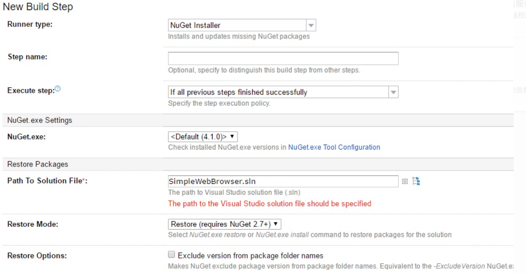Click the 'NuGet.exe Settings' section header
This screenshot has width=526, height=274.
click(x=40, y=120)
